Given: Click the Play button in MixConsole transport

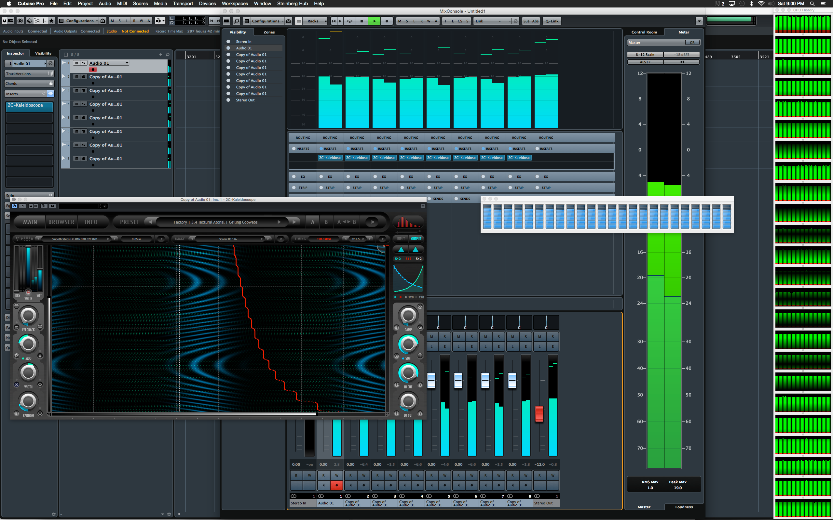Looking at the screenshot, I should 374,21.
